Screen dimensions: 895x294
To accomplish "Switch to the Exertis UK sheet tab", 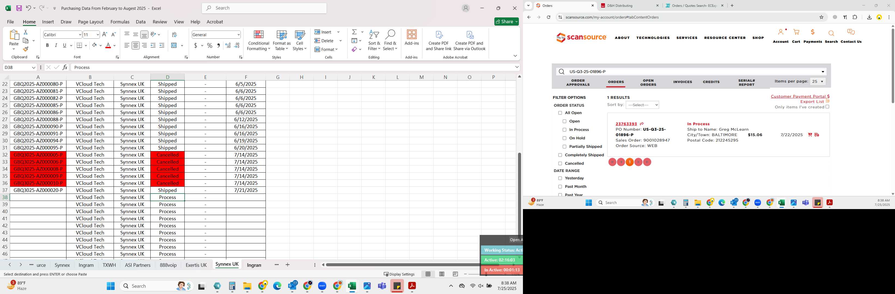I will pos(196,265).
